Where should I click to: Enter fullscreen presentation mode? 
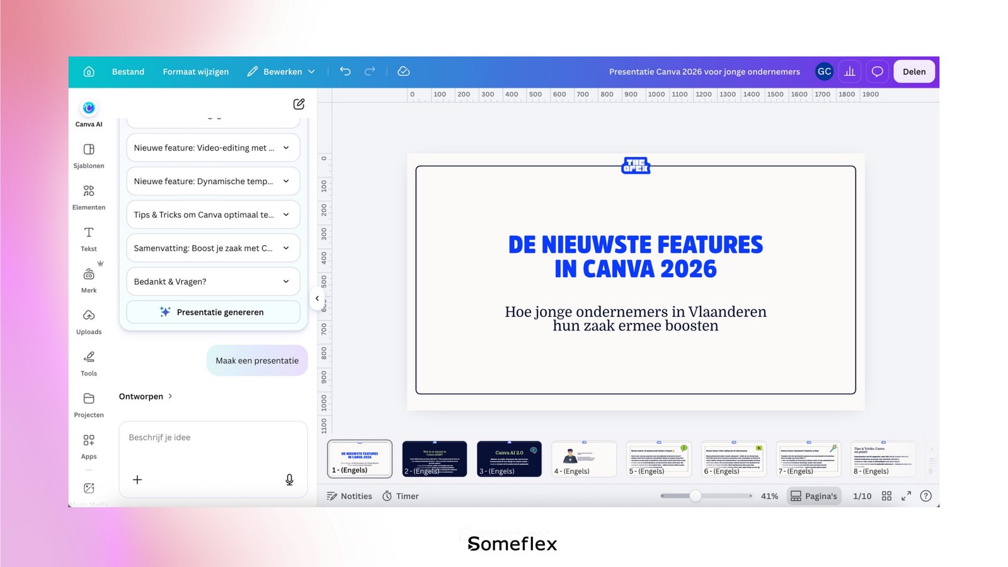coord(906,496)
